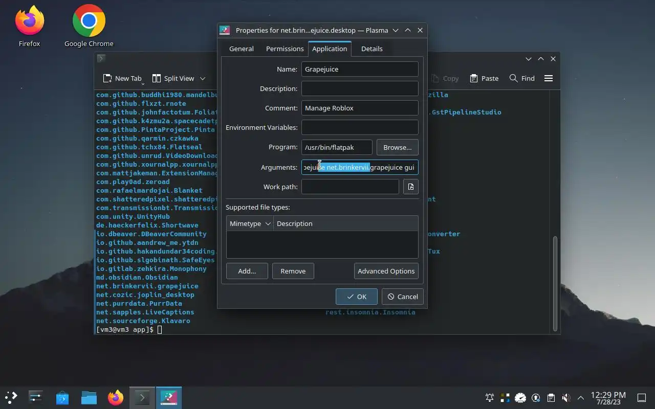Show hidden system tray icons
655x409 pixels.
point(581,398)
